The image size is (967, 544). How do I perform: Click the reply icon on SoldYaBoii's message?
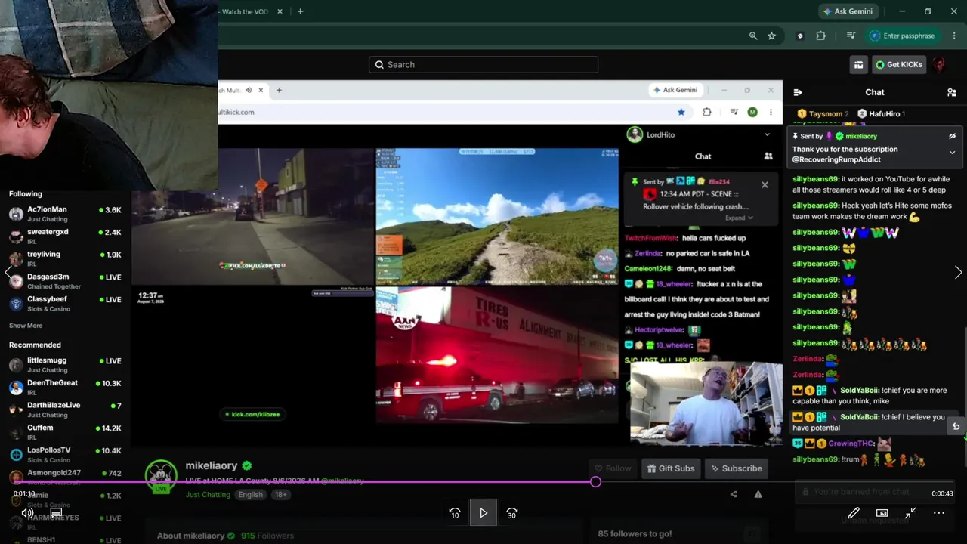pyautogui.click(x=956, y=426)
